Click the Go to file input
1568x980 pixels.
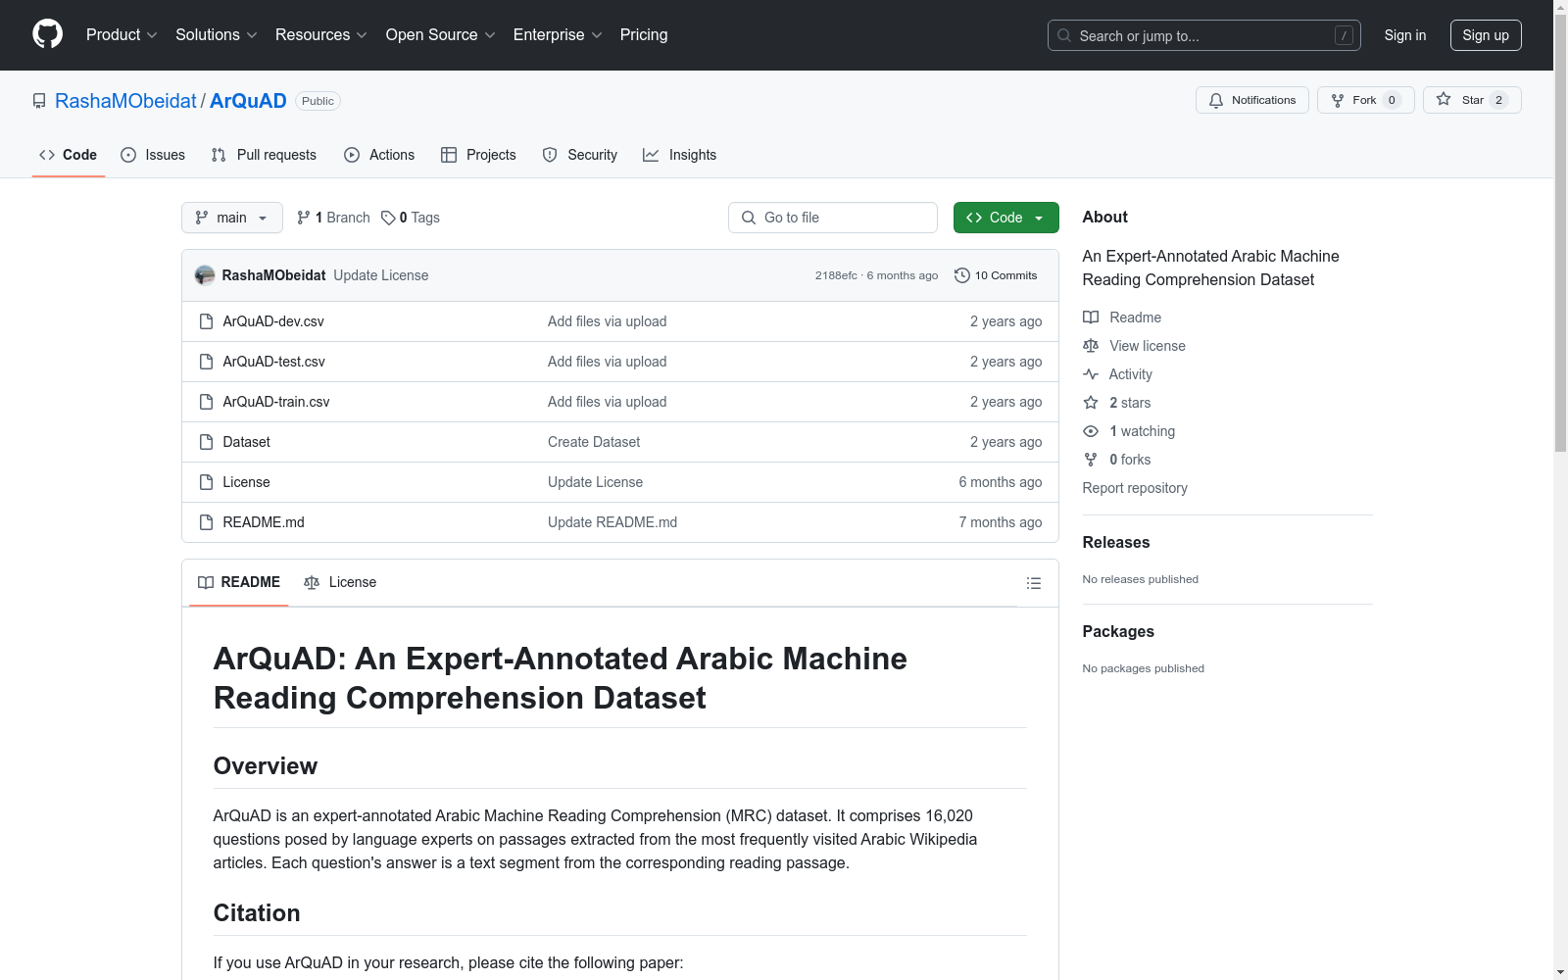(833, 218)
